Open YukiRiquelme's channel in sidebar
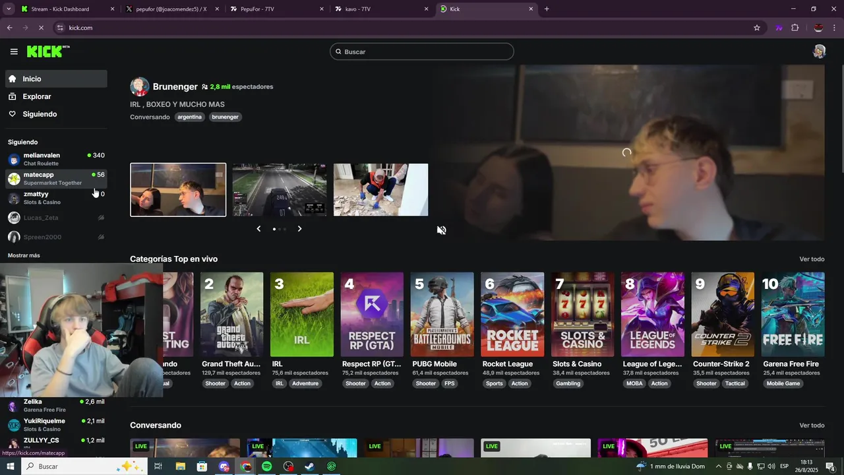 click(57, 425)
